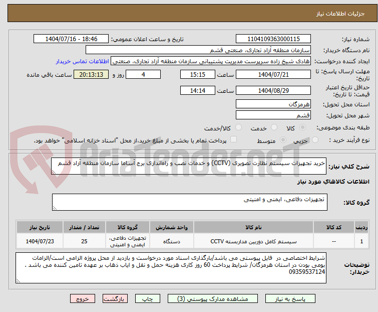This screenshot has width=378, height=312.
Task: Click the گروه کالا table column header
Action: 128,227
